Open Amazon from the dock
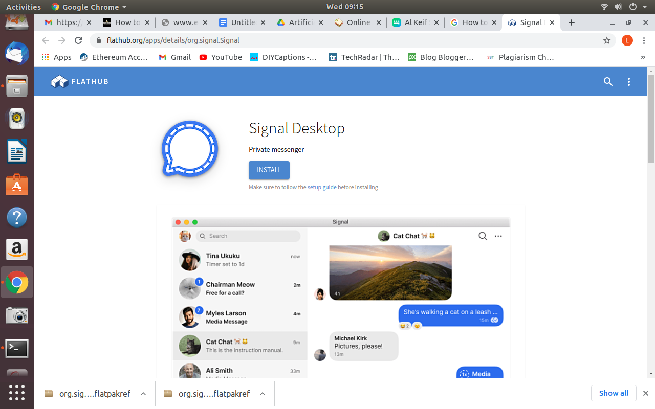This screenshot has width=655, height=409. [17, 249]
